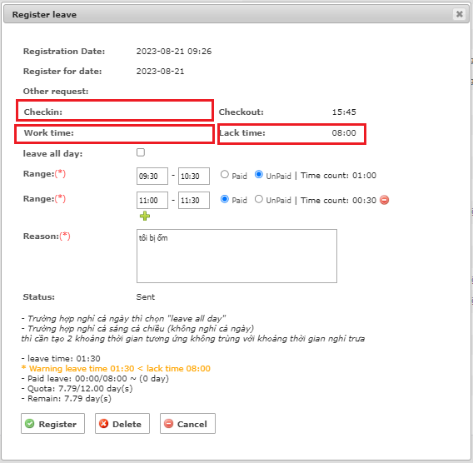
Task: Click the green plus add-range icon
Action: 145,216
